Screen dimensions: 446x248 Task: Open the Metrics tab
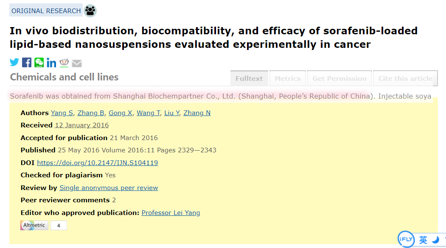[x=288, y=78]
